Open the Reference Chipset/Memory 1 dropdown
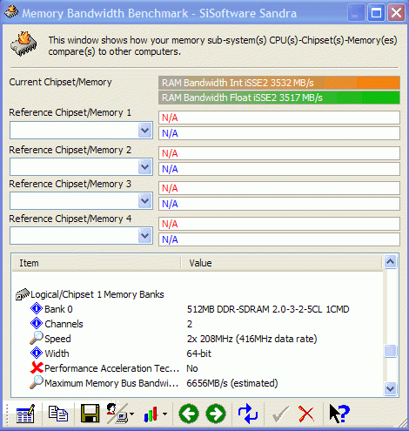This screenshot has width=409, height=431. (x=145, y=131)
